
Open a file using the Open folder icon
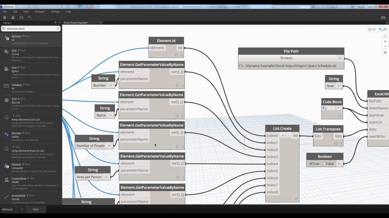point(13,17)
